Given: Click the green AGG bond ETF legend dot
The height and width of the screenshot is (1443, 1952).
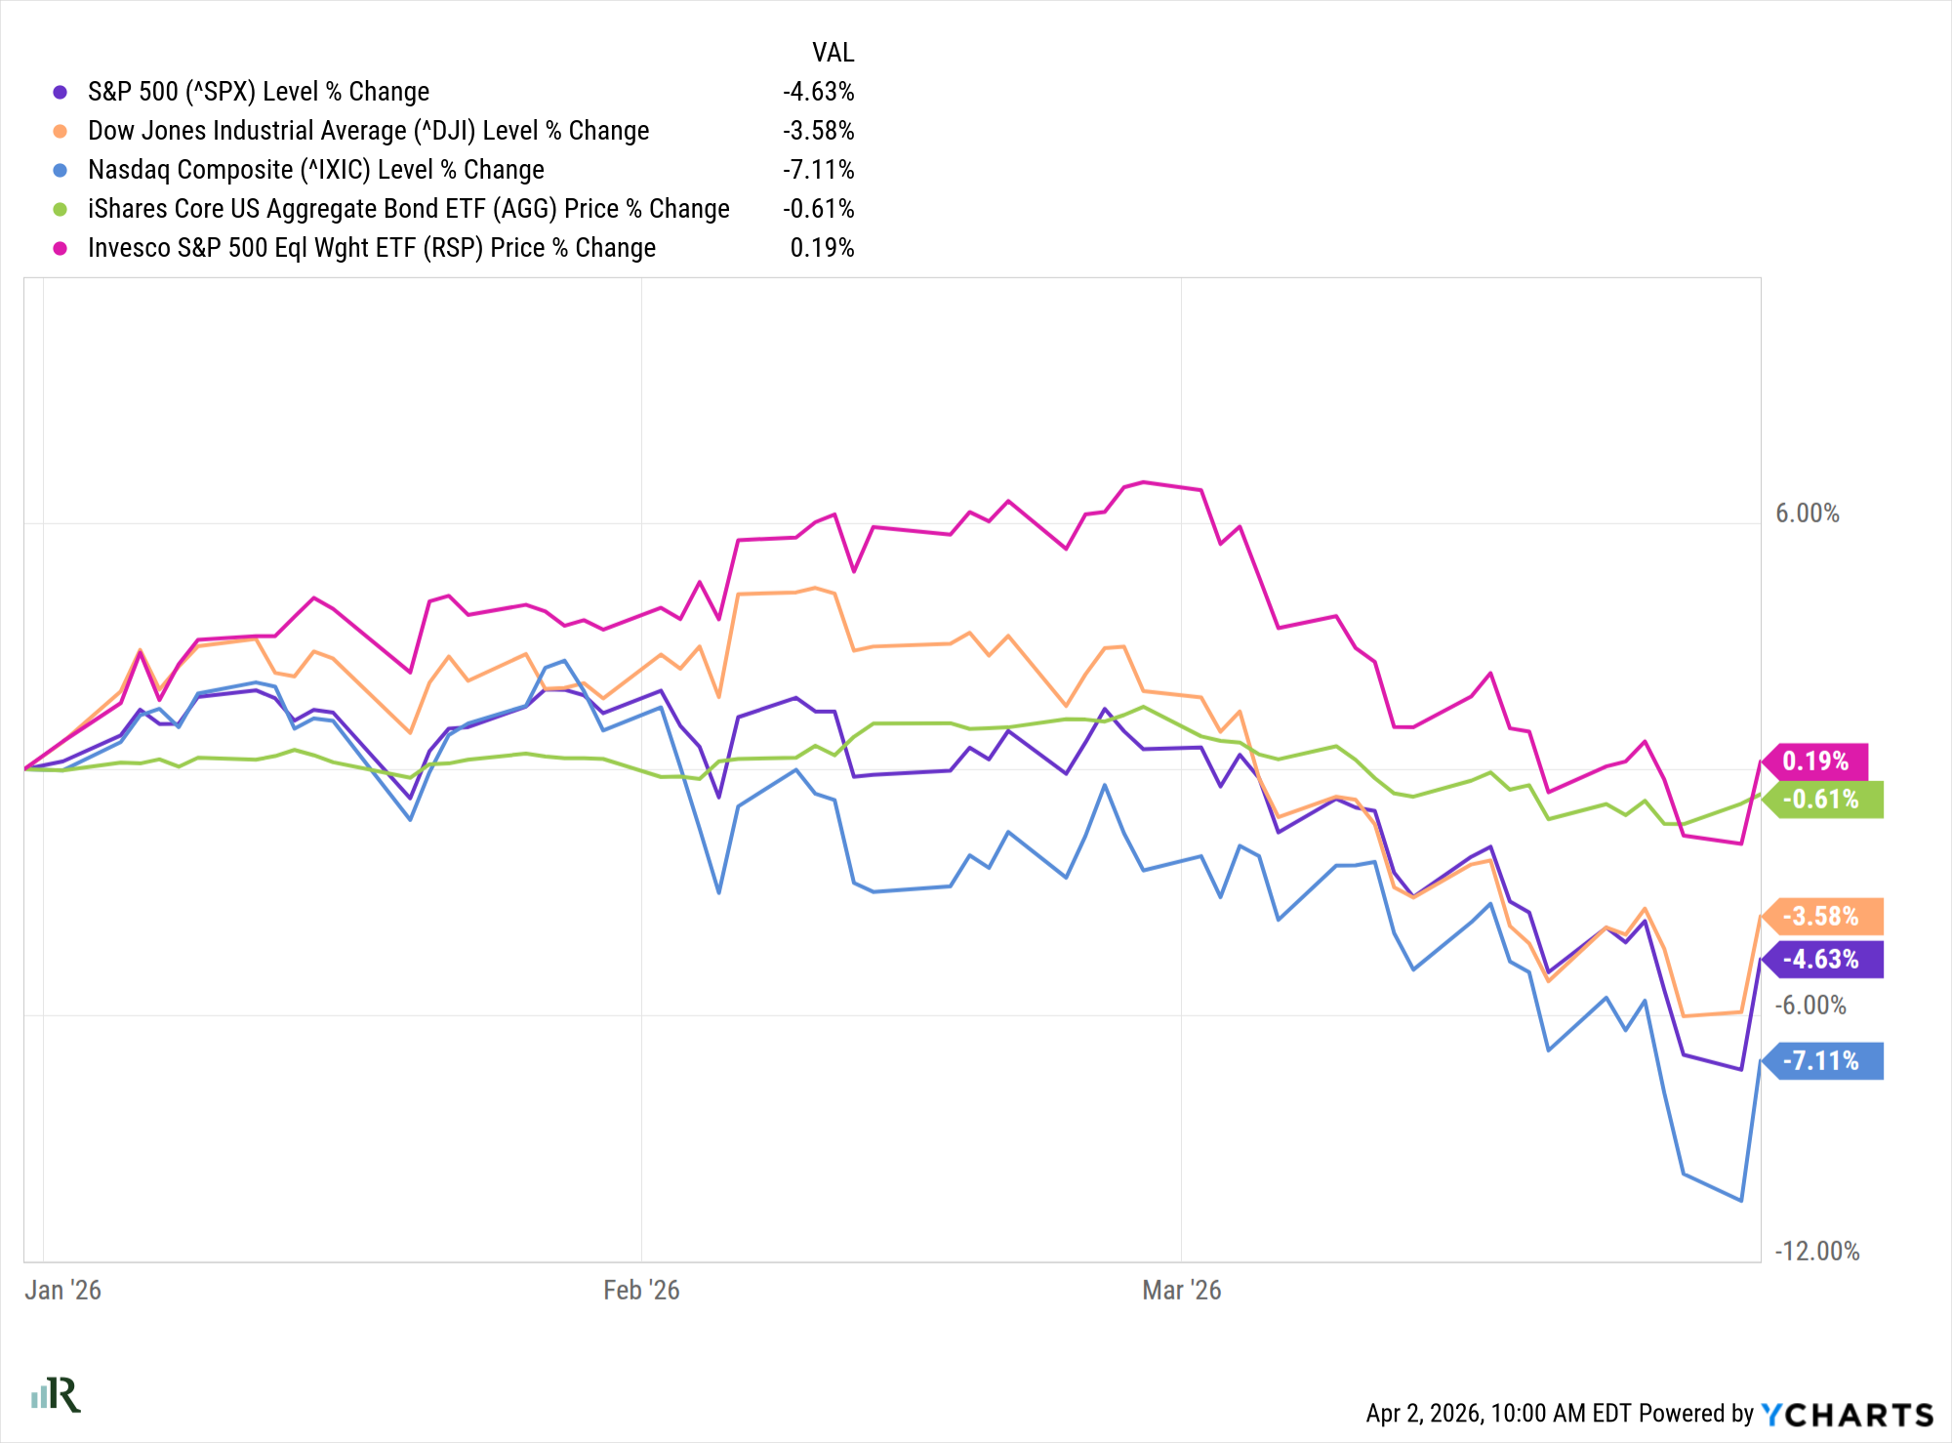Looking at the screenshot, I should point(61,209).
